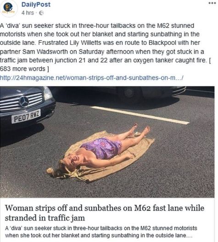Open the 24hmagazine.net article URL
The height and width of the screenshot is (242, 218).
92,78
